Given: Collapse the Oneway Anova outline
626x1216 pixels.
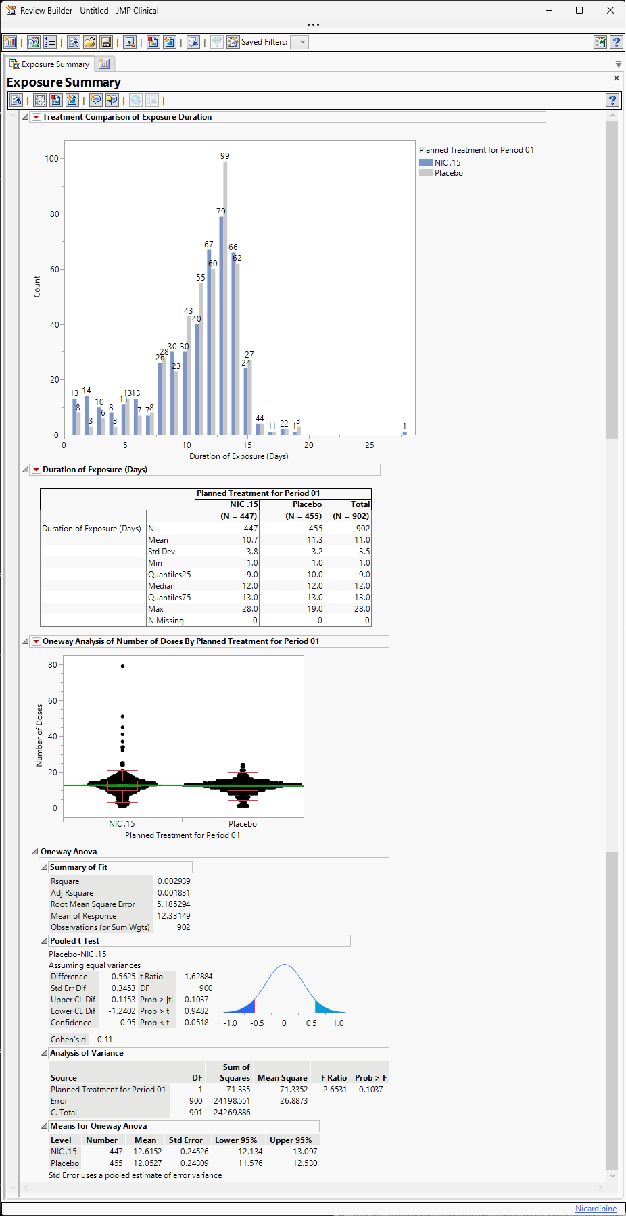Looking at the screenshot, I should click(x=35, y=852).
